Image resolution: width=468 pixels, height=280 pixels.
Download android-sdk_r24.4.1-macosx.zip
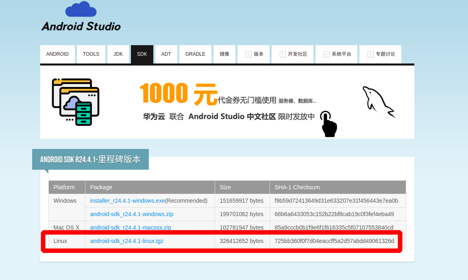click(131, 227)
